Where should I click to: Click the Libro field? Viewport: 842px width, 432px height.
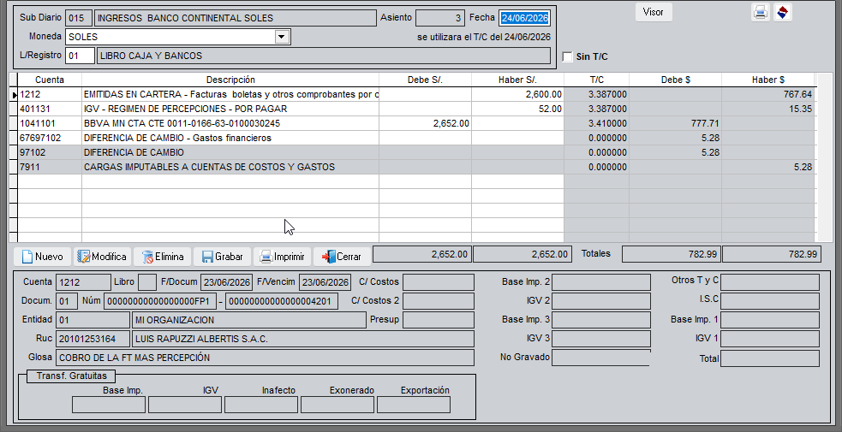[x=147, y=282]
